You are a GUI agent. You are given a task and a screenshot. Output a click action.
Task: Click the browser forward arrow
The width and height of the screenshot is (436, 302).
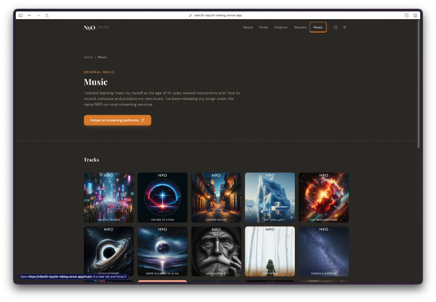coord(38,15)
